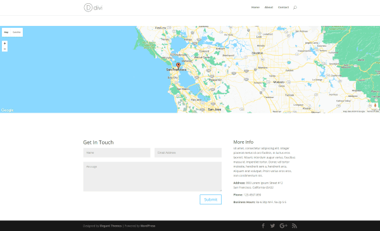Switch map to Satellite view
The width and height of the screenshot is (380, 231).
tap(16, 32)
